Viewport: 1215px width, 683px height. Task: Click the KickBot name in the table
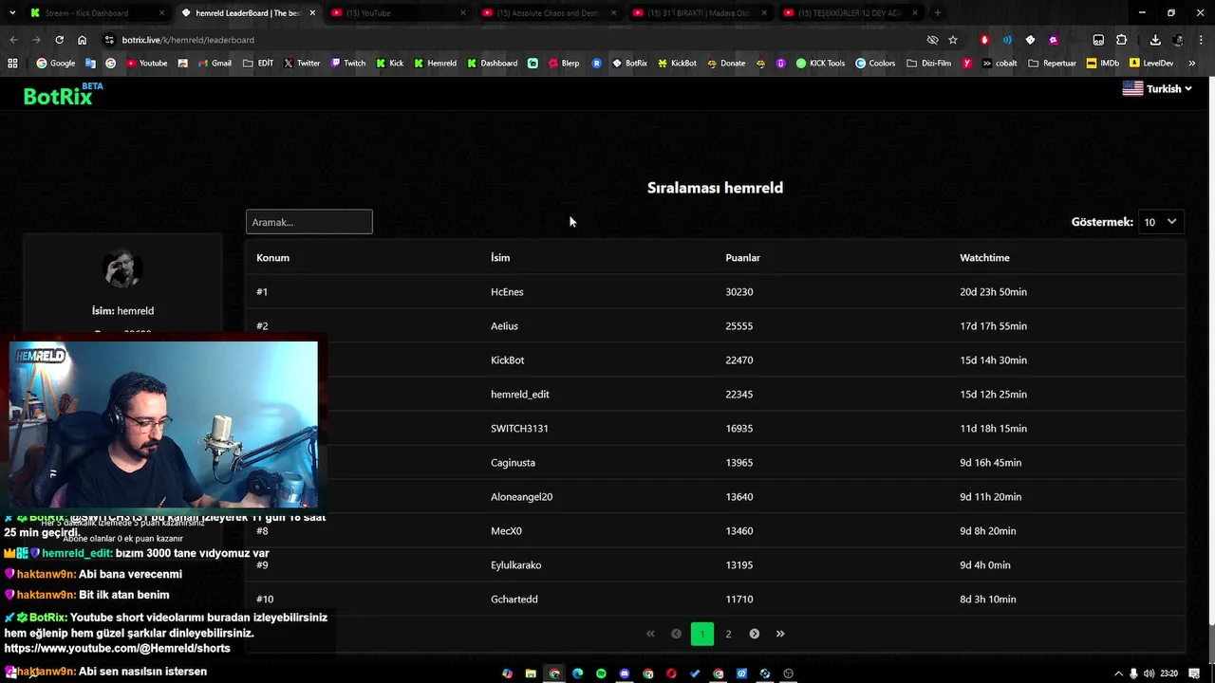507,360
